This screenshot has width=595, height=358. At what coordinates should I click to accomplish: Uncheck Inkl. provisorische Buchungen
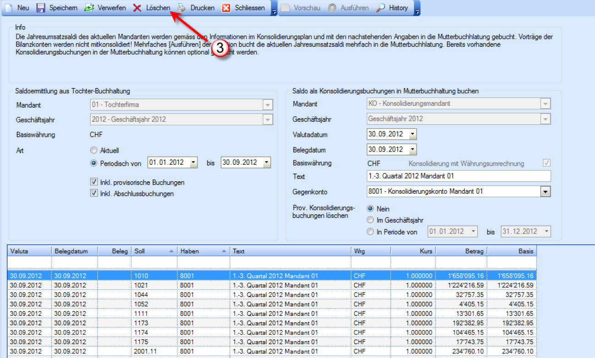pyautogui.click(x=94, y=182)
